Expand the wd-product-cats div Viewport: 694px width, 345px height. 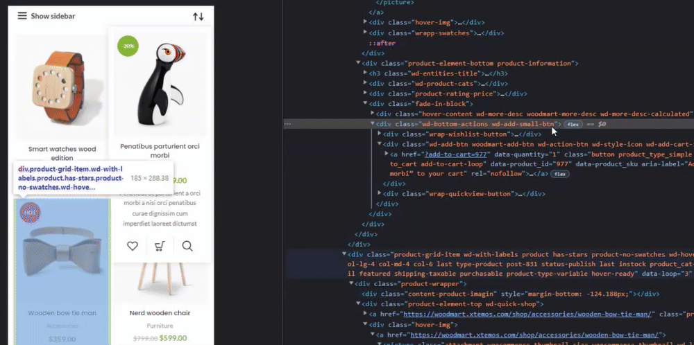click(x=365, y=84)
